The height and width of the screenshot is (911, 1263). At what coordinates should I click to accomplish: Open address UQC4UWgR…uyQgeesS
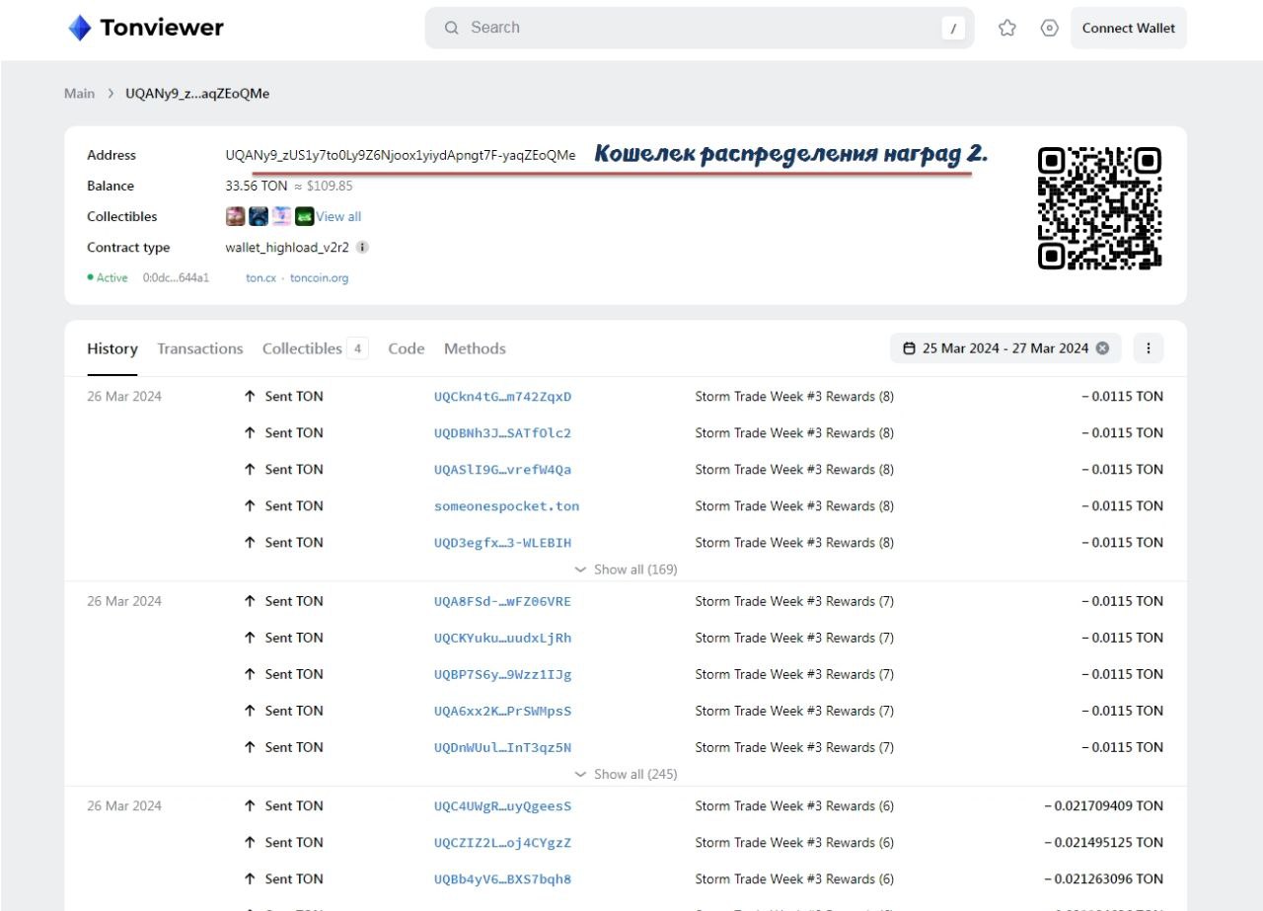(x=503, y=806)
